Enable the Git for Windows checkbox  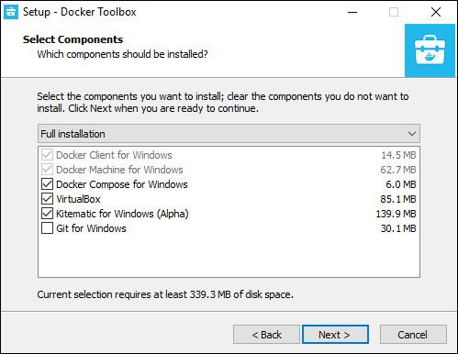47,228
